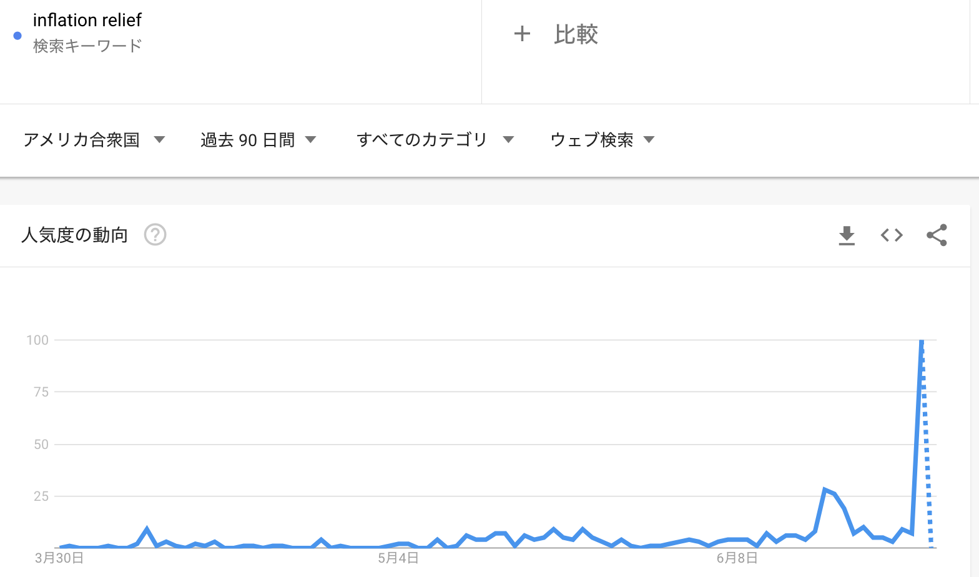Click the 3月30日 date on the axis
Image resolution: width=979 pixels, height=577 pixels.
tap(59, 558)
